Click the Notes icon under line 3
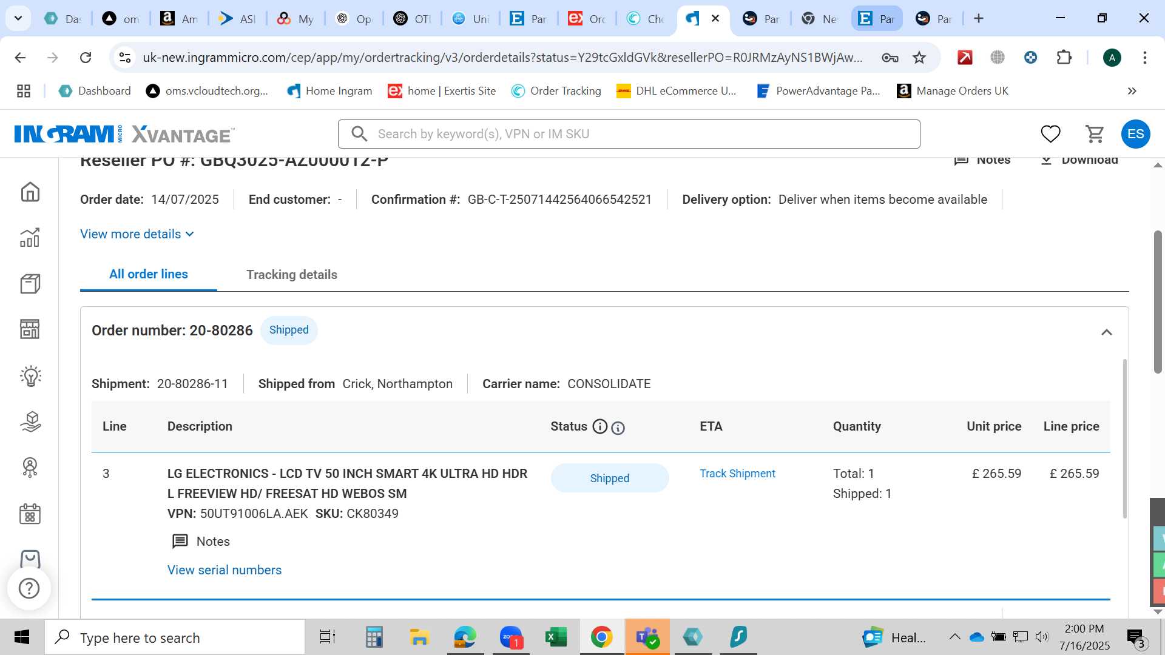This screenshot has width=1165, height=655. (x=180, y=542)
